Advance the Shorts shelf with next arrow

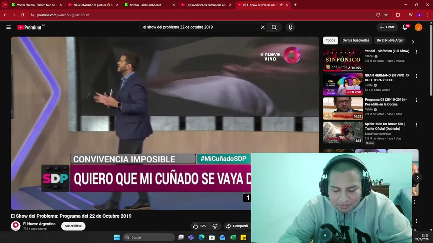pyautogui.click(x=417, y=178)
